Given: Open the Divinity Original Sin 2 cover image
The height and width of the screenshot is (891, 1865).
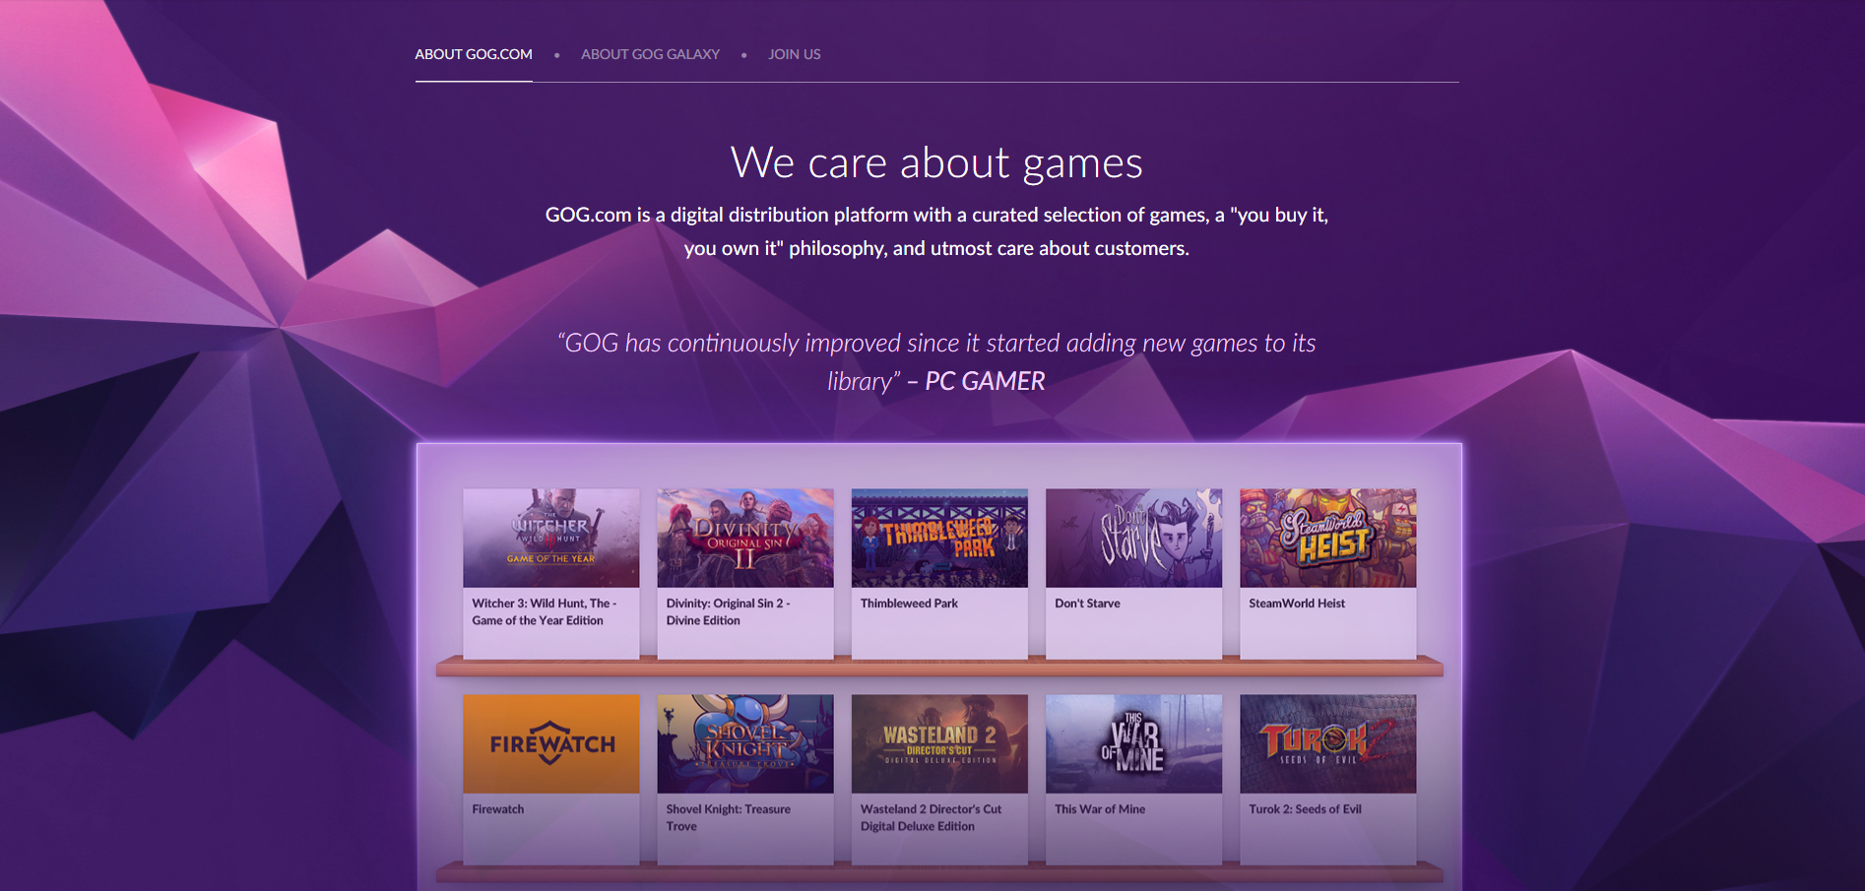Looking at the screenshot, I should tap(745, 538).
